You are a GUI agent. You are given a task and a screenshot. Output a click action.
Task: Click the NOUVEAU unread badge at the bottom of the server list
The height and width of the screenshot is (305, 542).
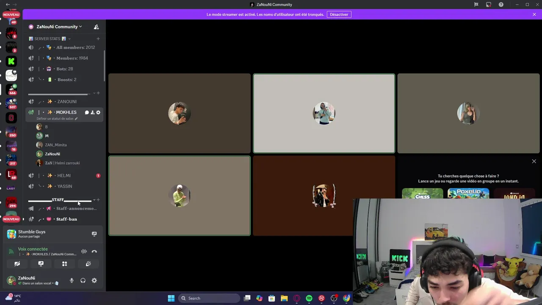[11, 219]
